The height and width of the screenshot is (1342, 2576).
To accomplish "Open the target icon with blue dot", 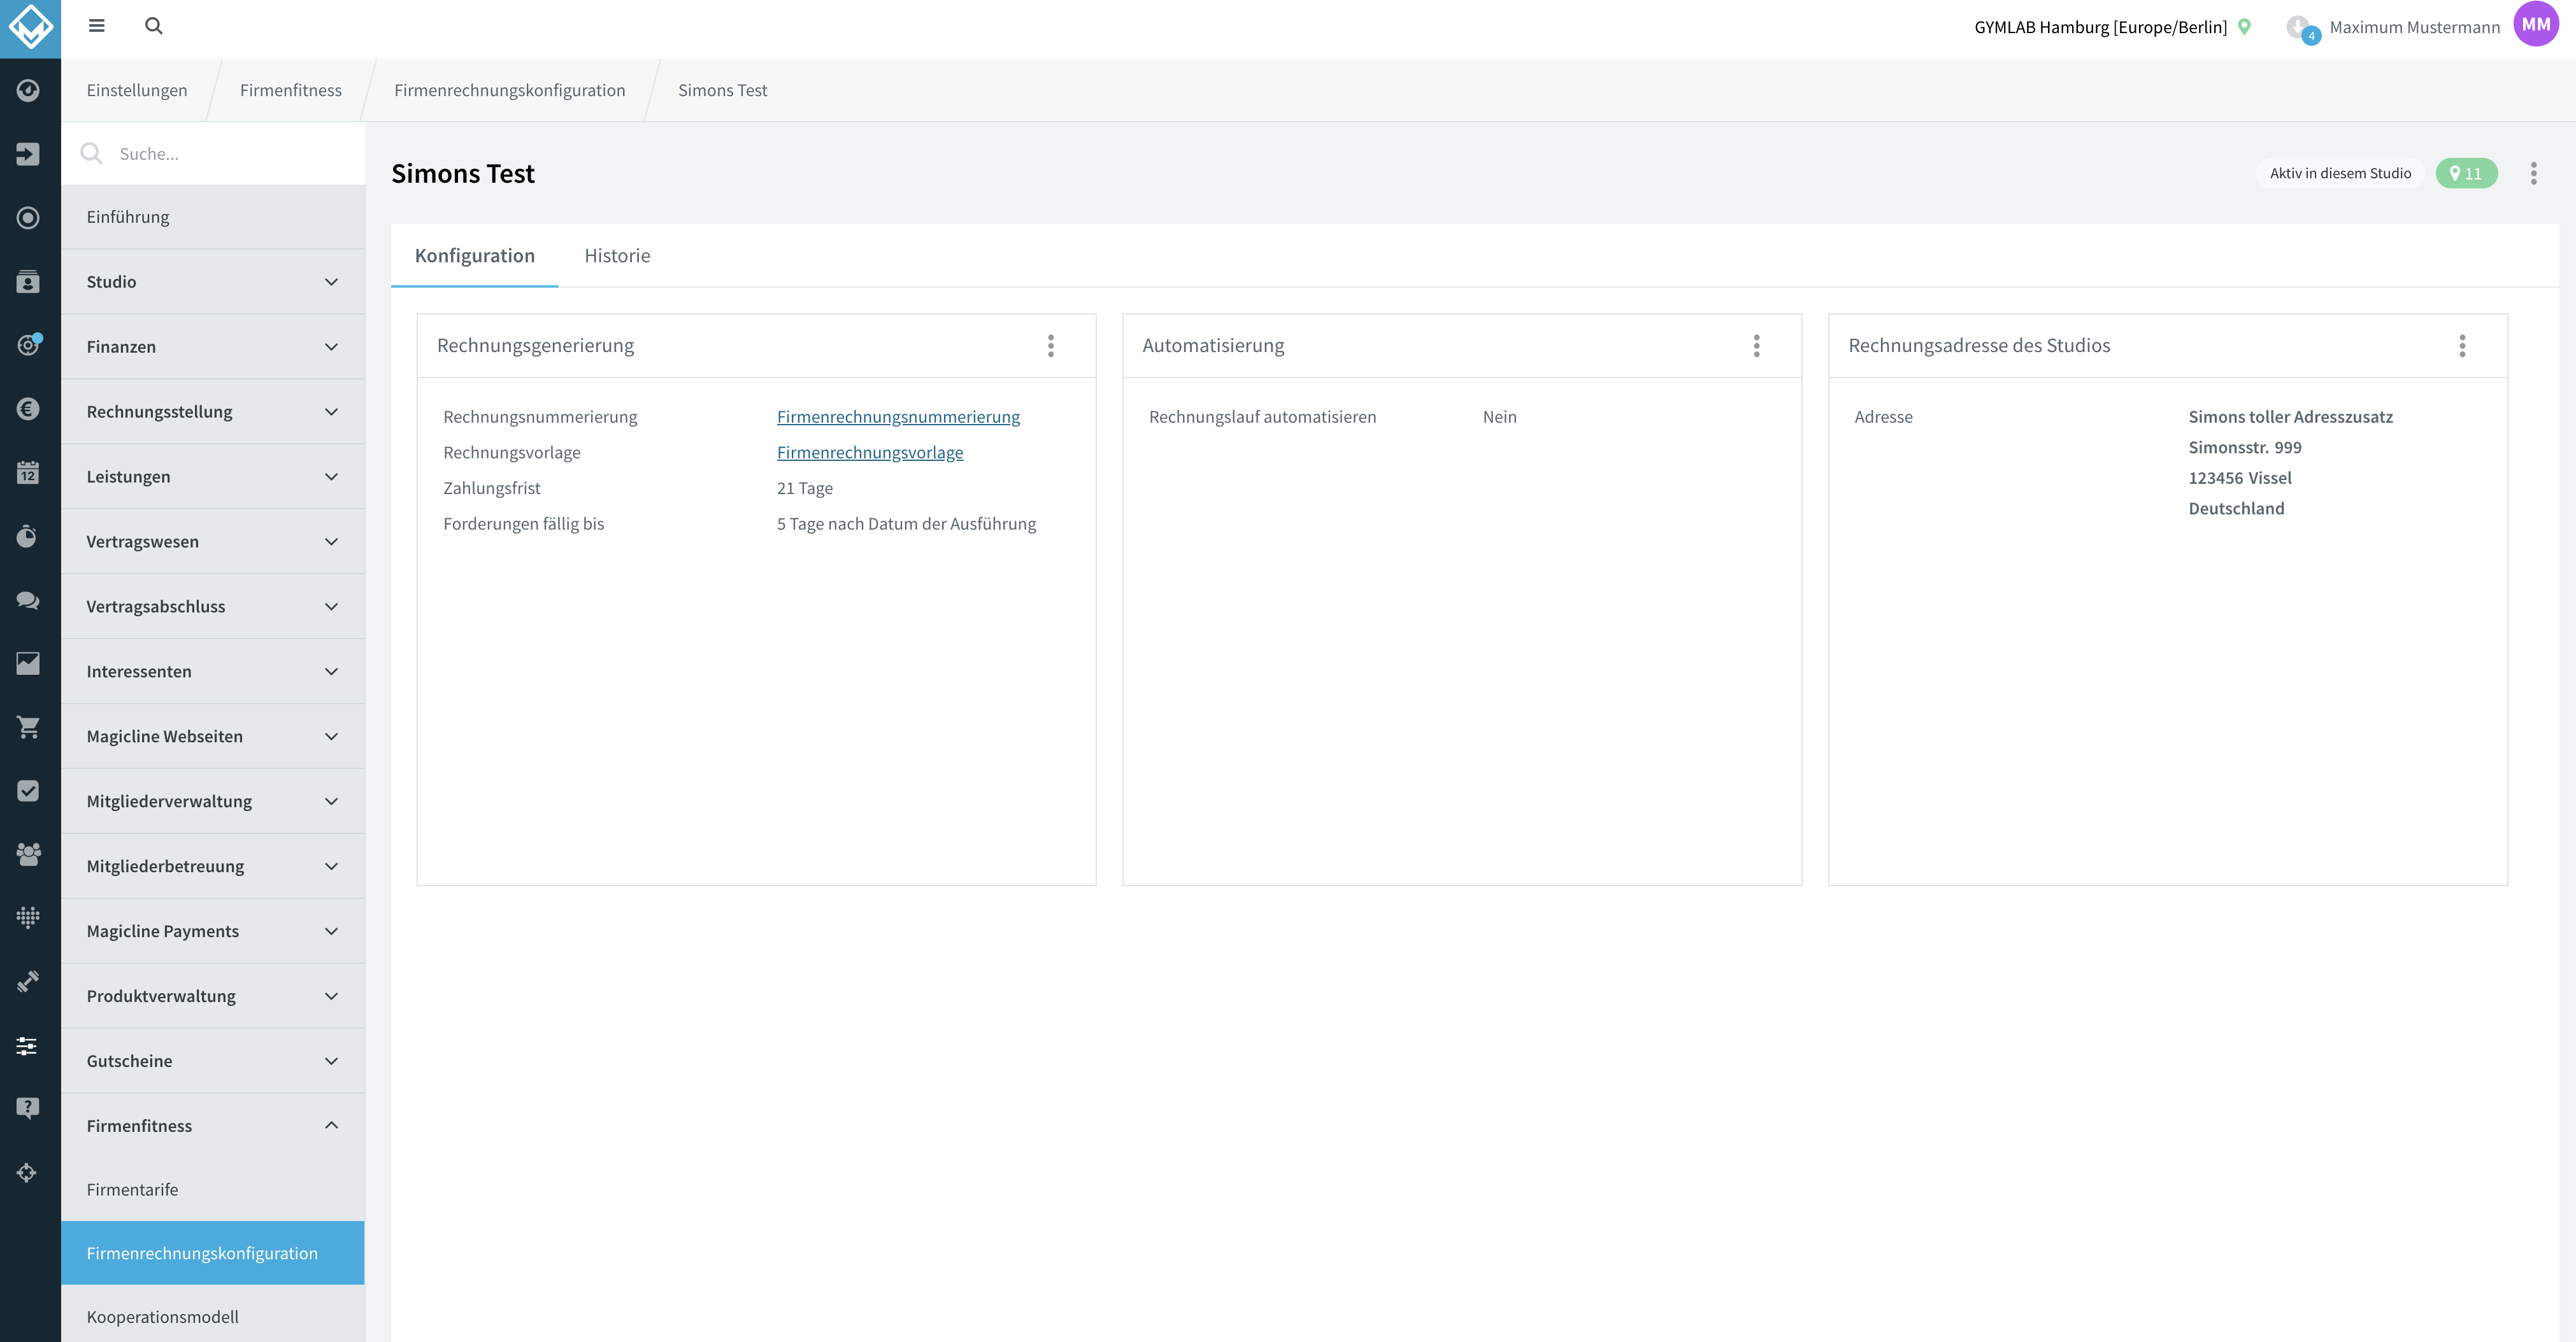I will 28,345.
